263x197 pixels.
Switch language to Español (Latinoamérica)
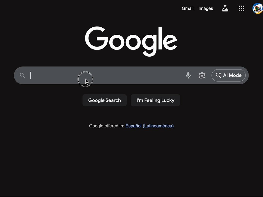click(150, 126)
